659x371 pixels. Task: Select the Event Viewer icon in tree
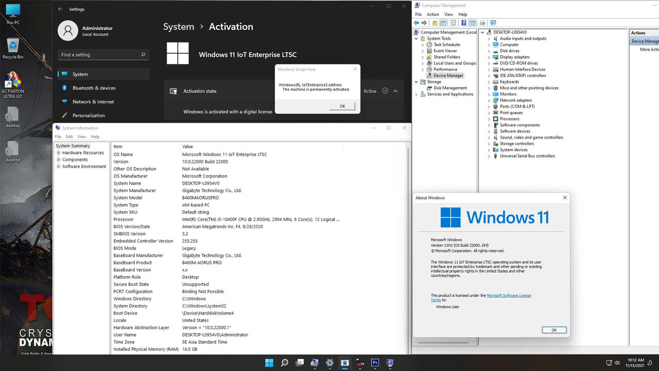[430, 51]
